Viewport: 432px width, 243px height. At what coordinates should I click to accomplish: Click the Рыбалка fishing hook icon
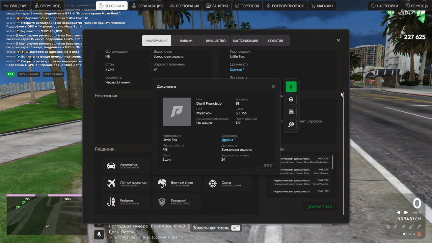(111, 202)
